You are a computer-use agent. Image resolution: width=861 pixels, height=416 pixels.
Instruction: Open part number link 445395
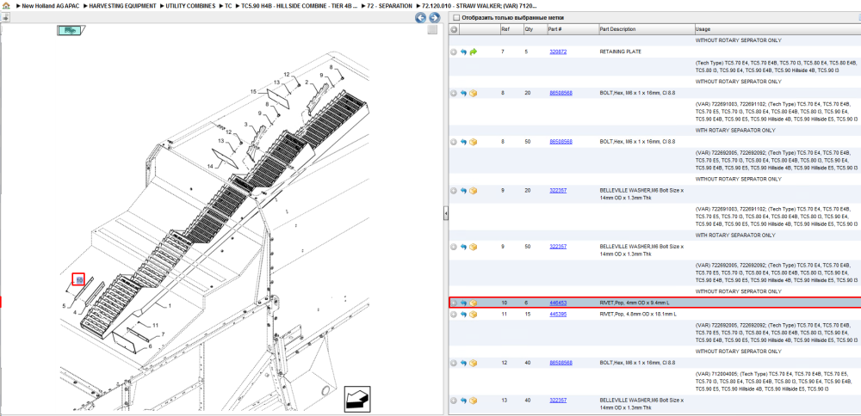(558, 314)
